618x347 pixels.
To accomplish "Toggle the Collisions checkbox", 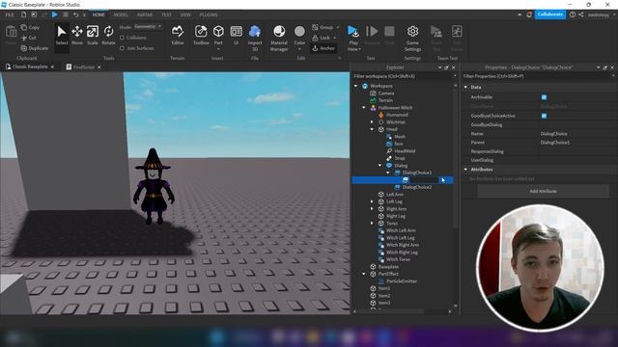I will (123, 38).
